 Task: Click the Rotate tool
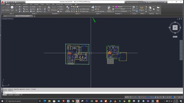pyautogui.click(x=33, y=7)
